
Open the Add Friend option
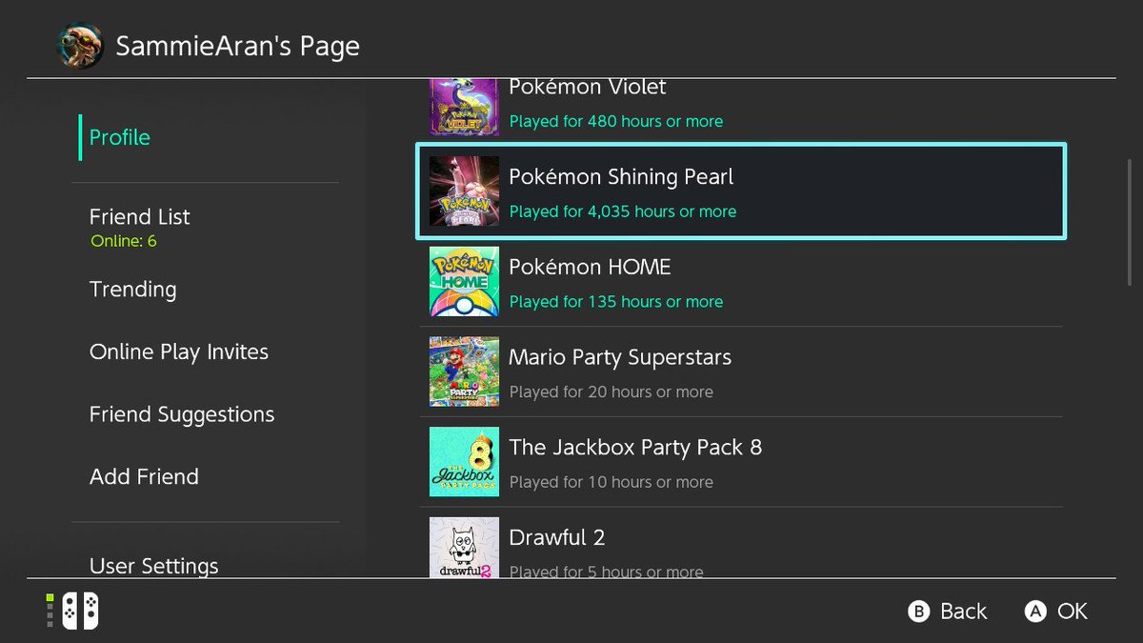click(144, 476)
